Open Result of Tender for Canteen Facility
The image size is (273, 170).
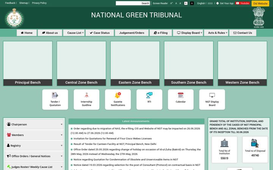pos(115,144)
